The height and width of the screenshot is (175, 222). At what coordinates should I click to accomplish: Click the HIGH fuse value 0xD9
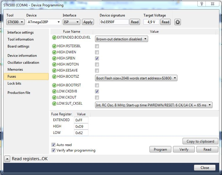pyautogui.click(x=81, y=126)
